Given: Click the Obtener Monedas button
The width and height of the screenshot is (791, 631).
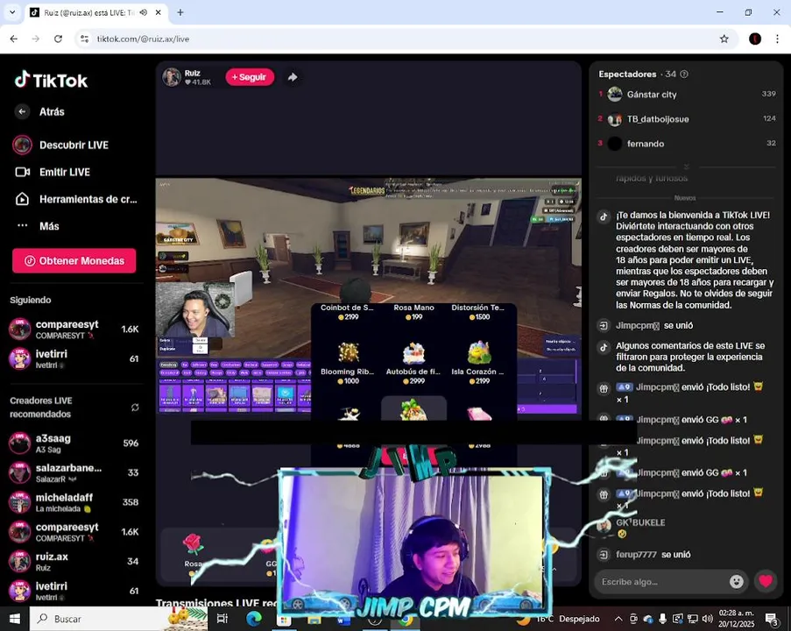Looking at the screenshot, I should (x=74, y=260).
